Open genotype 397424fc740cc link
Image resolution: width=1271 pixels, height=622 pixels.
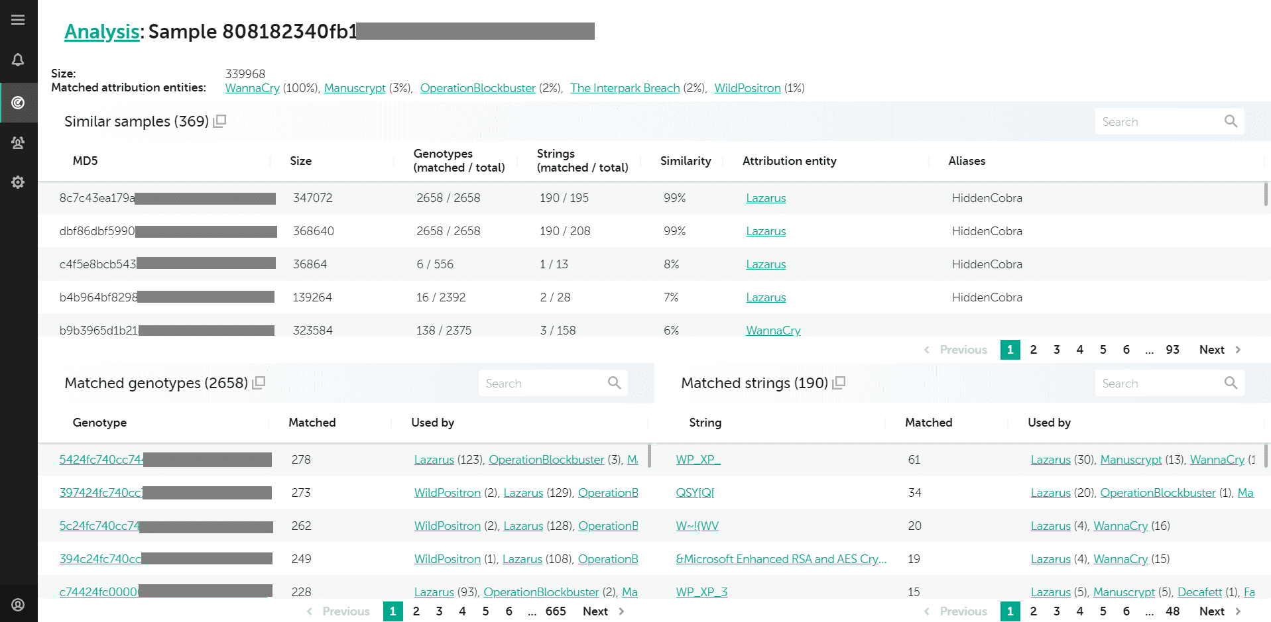[x=100, y=493]
